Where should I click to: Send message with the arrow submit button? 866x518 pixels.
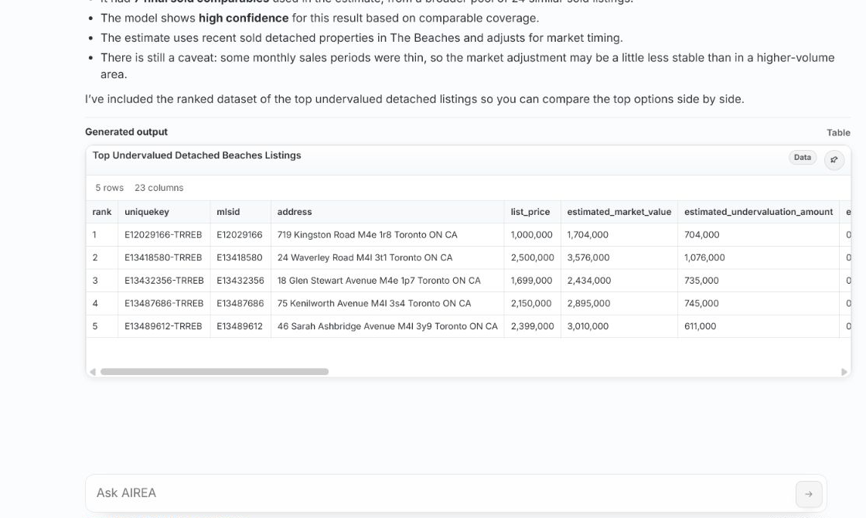pos(809,494)
